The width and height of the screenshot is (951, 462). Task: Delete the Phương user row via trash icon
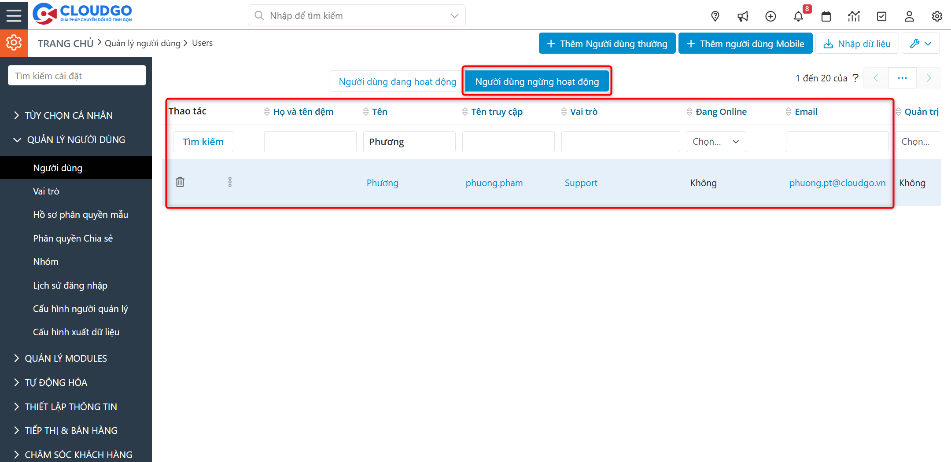(x=180, y=182)
